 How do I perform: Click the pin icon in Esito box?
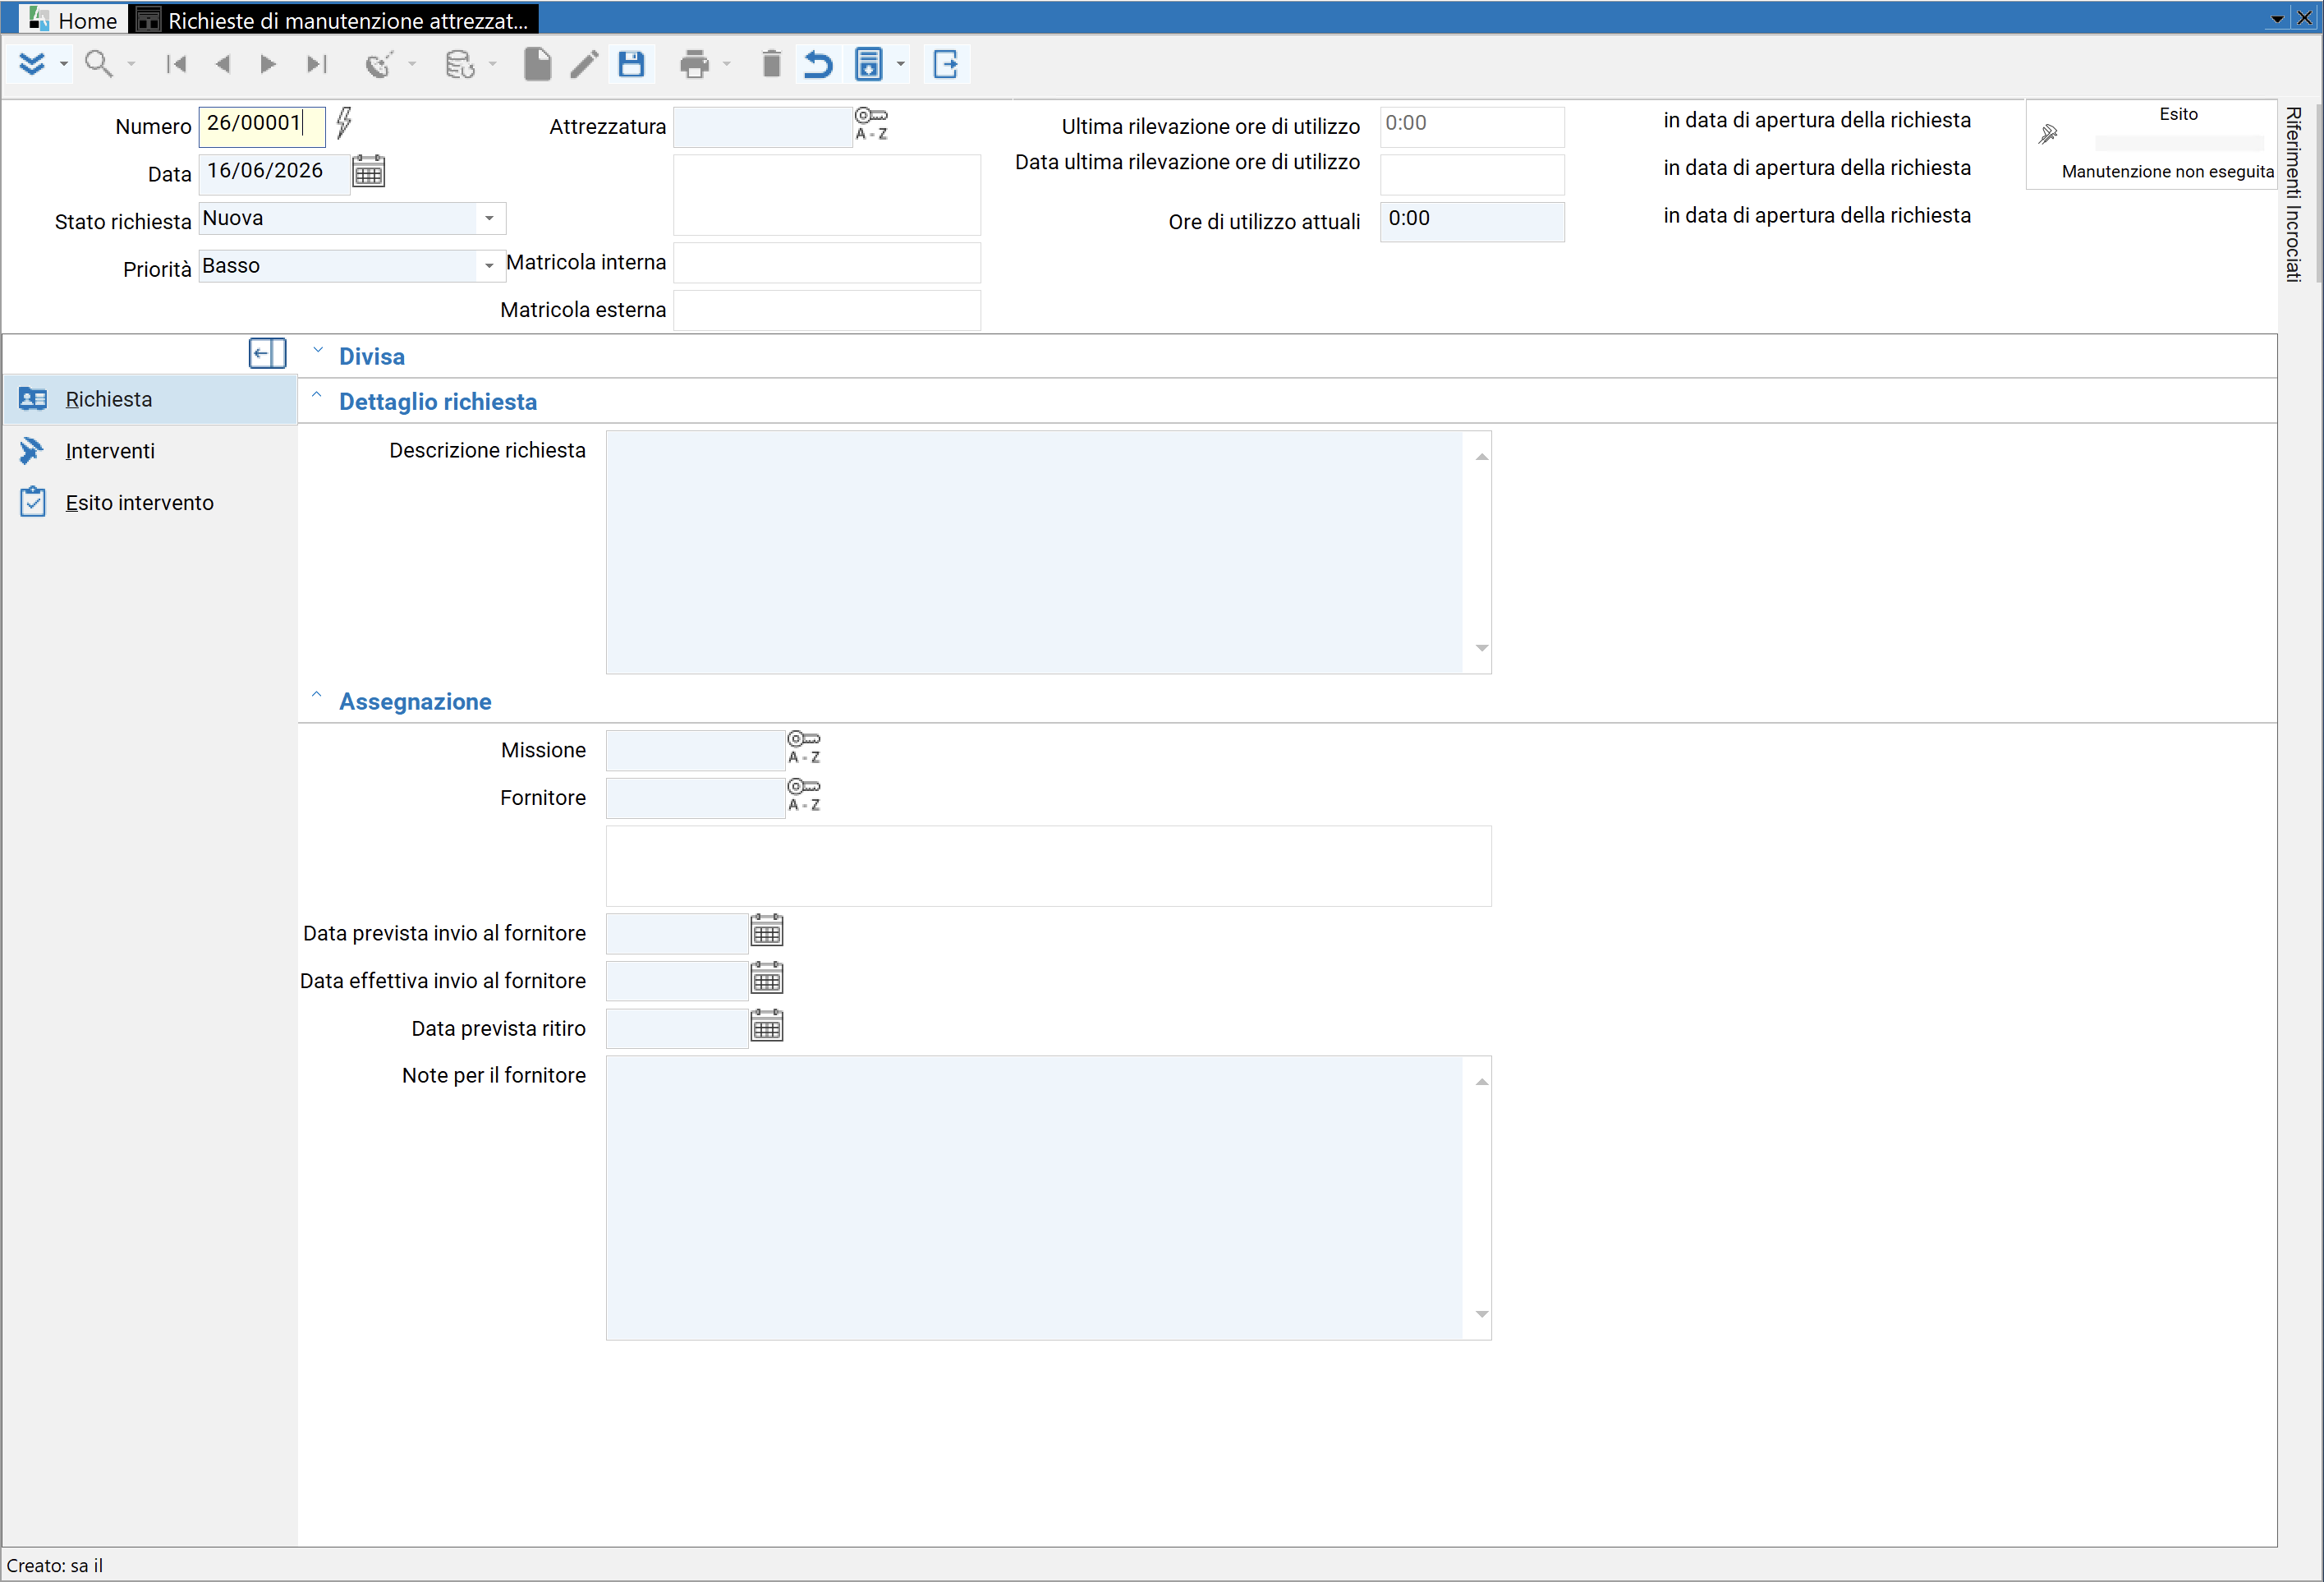coord(2048,134)
